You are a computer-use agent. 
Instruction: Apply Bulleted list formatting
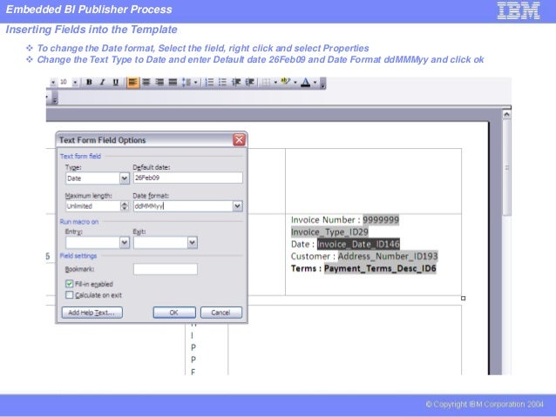point(223,82)
